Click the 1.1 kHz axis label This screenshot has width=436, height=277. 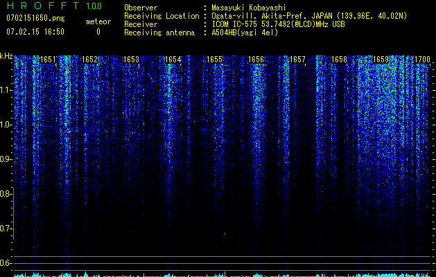tap(6, 90)
